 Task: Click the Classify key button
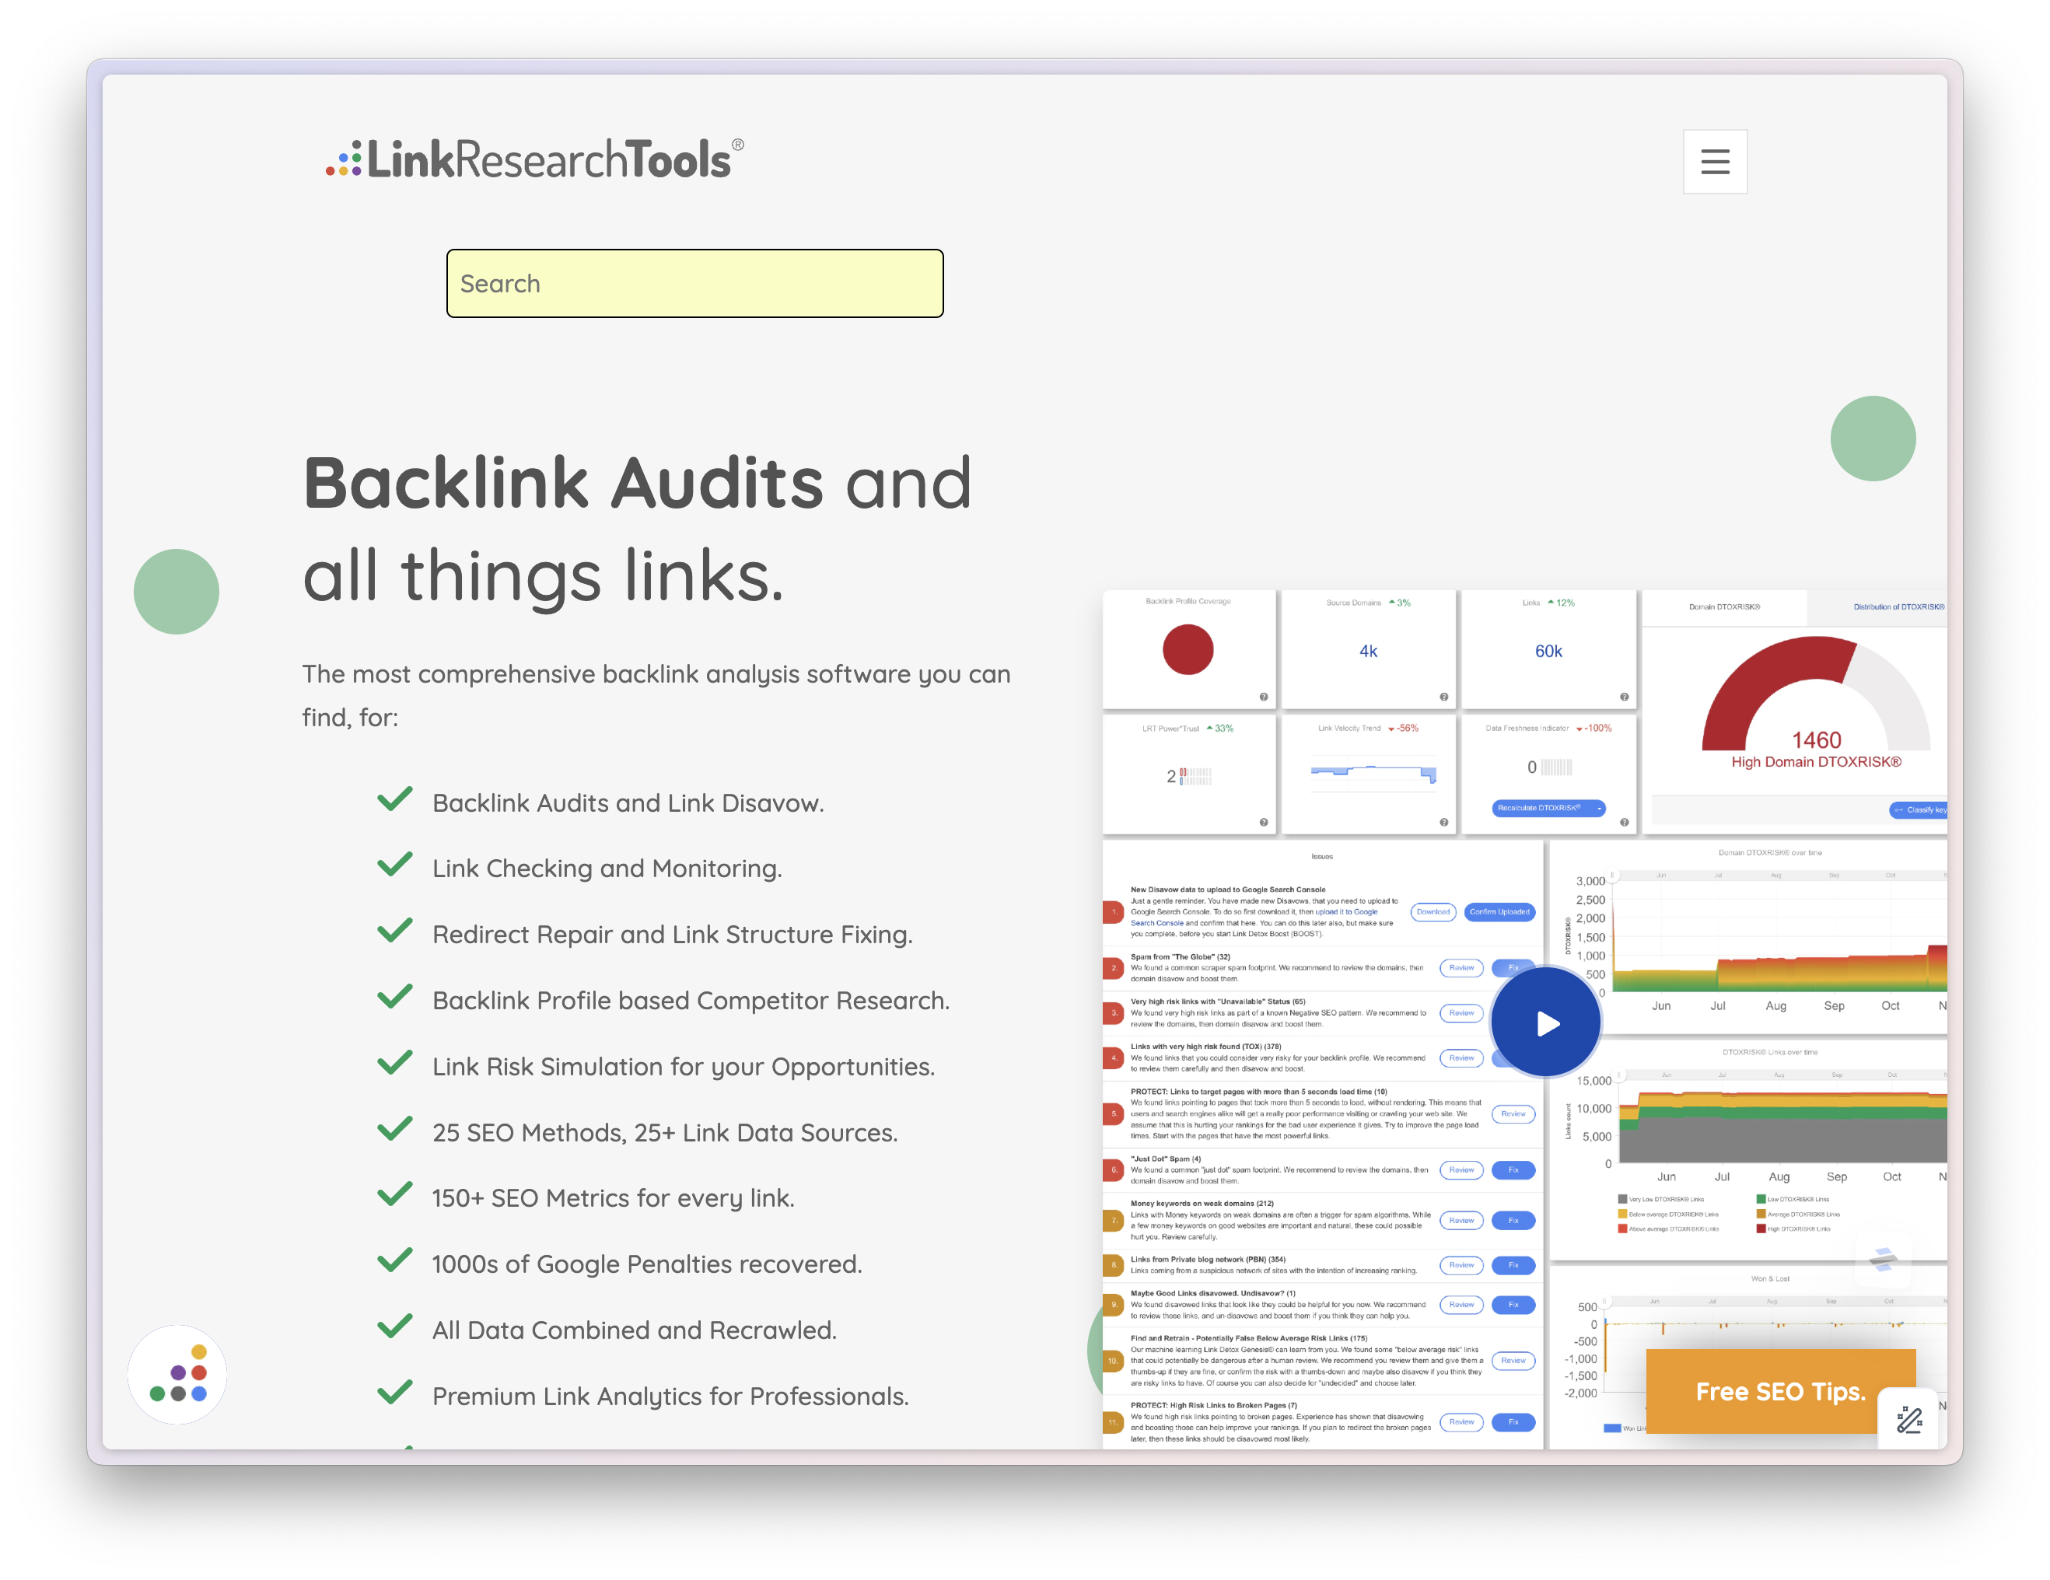coord(1918,809)
